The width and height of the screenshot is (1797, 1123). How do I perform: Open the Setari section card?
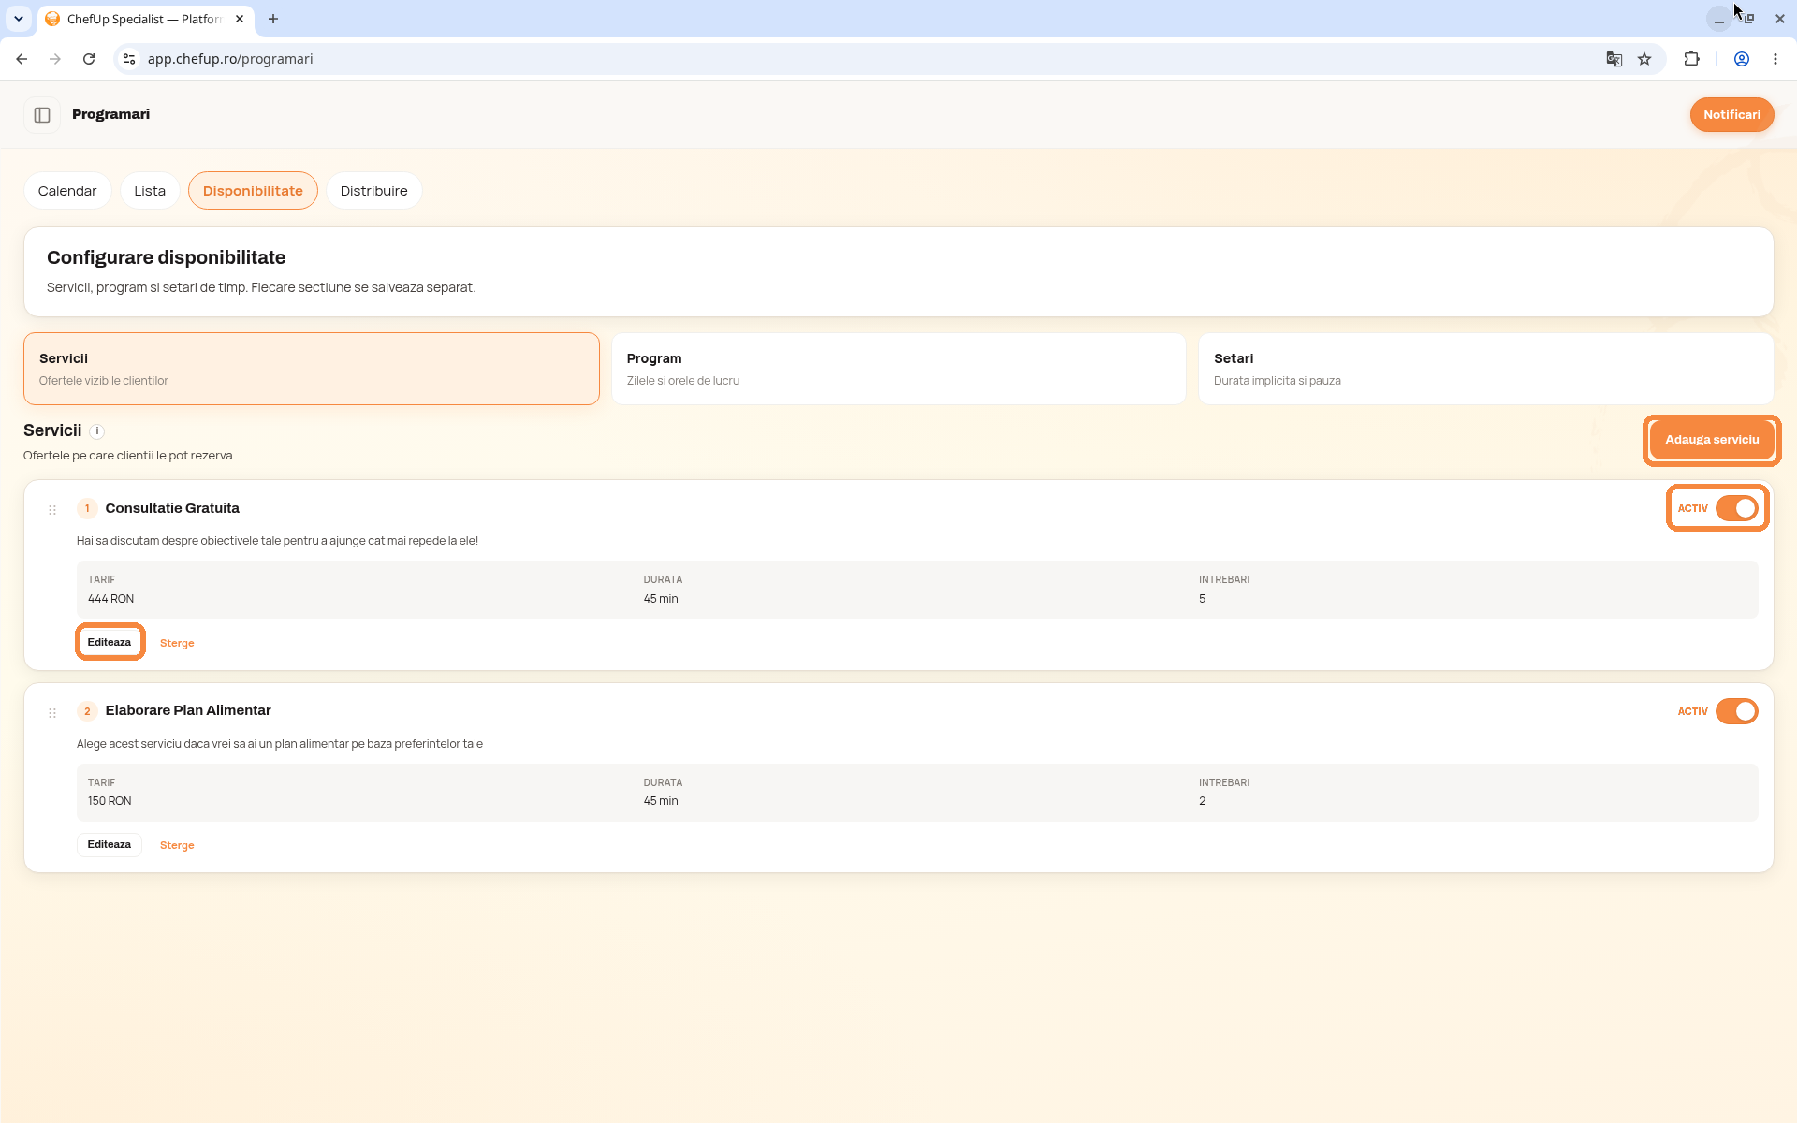point(1485,369)
